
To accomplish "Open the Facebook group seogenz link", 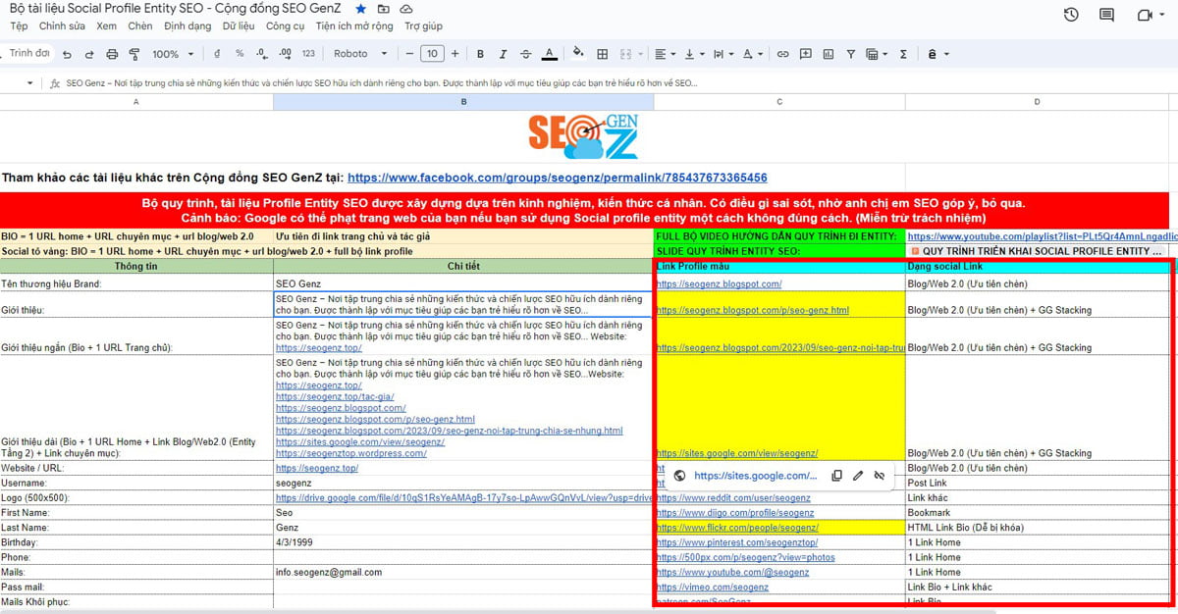I will coord(558,178).
